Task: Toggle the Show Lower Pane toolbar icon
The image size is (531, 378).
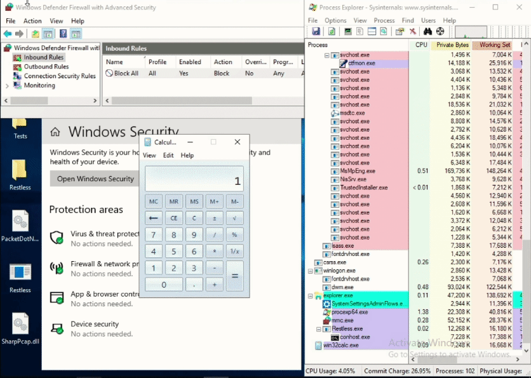Action: pyautogui.click(x=372, y=32)
